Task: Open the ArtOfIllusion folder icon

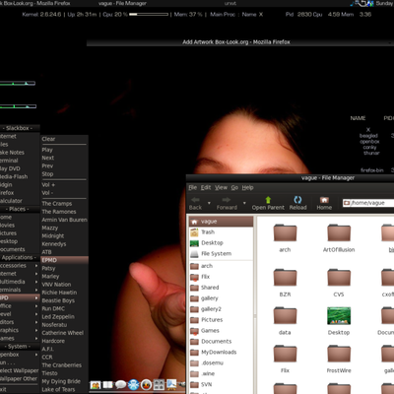Action: (339, 233)
